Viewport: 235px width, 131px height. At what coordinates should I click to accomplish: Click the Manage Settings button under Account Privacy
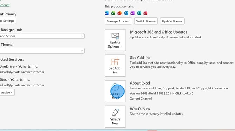point(8,21)
